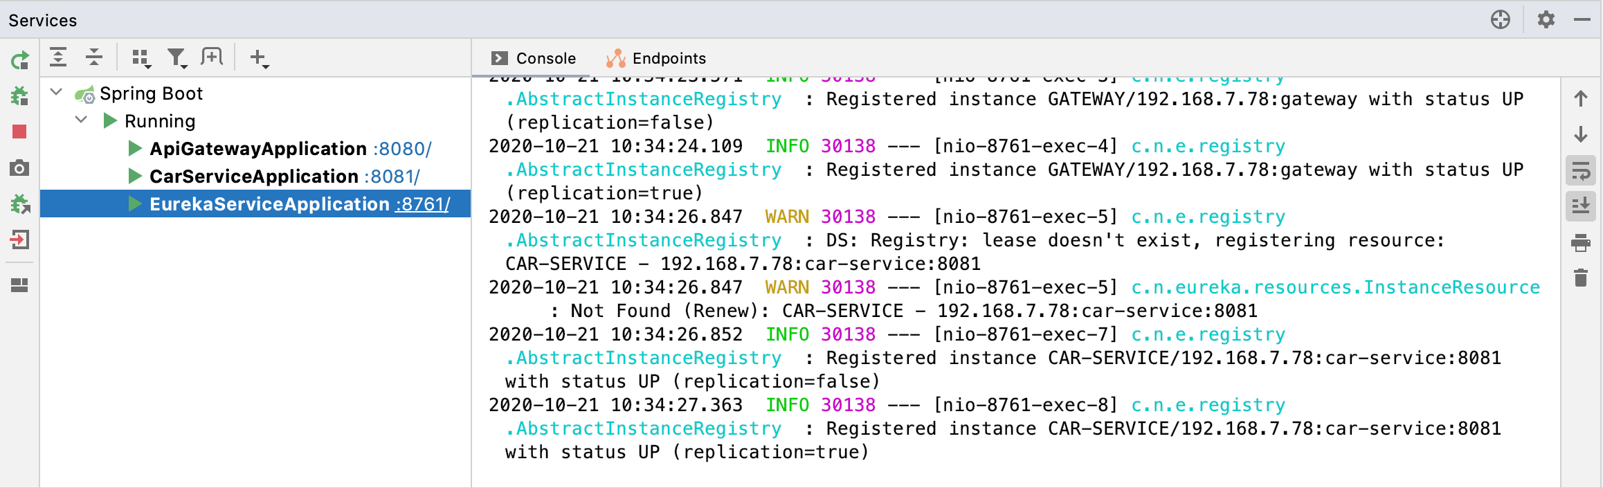1603x488 pixels.
Task: Open the :8080/ link of ApiGatewayApplication
Action: [x=402, y=149]
